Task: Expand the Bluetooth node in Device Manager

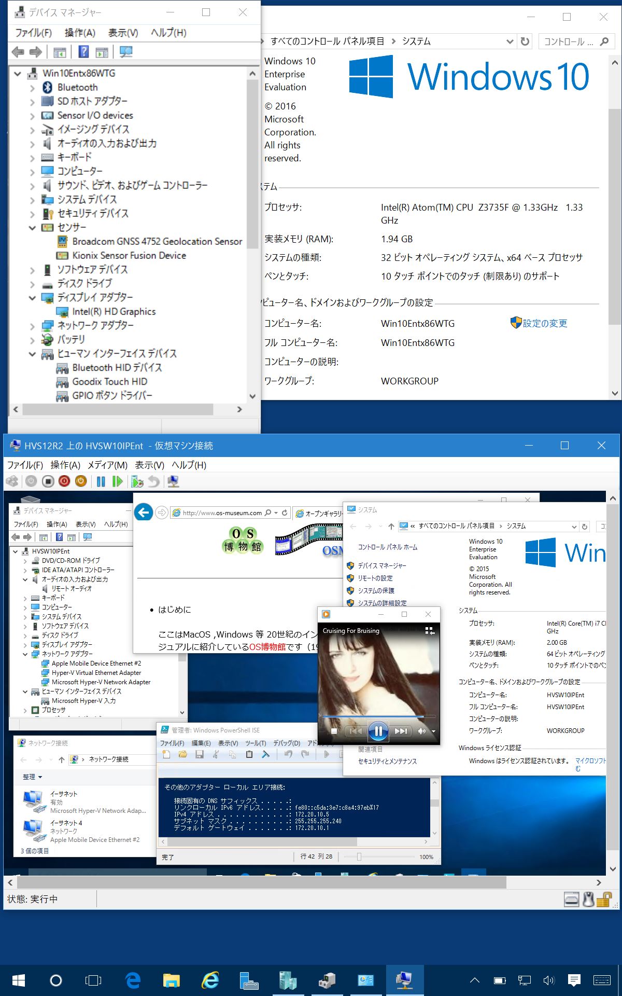Action: coord(32,88)
